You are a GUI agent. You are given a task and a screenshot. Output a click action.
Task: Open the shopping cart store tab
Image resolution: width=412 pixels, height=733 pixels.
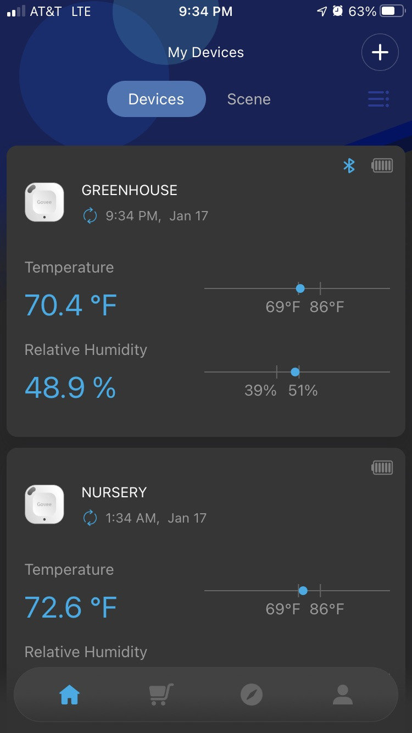pos(161,695)
